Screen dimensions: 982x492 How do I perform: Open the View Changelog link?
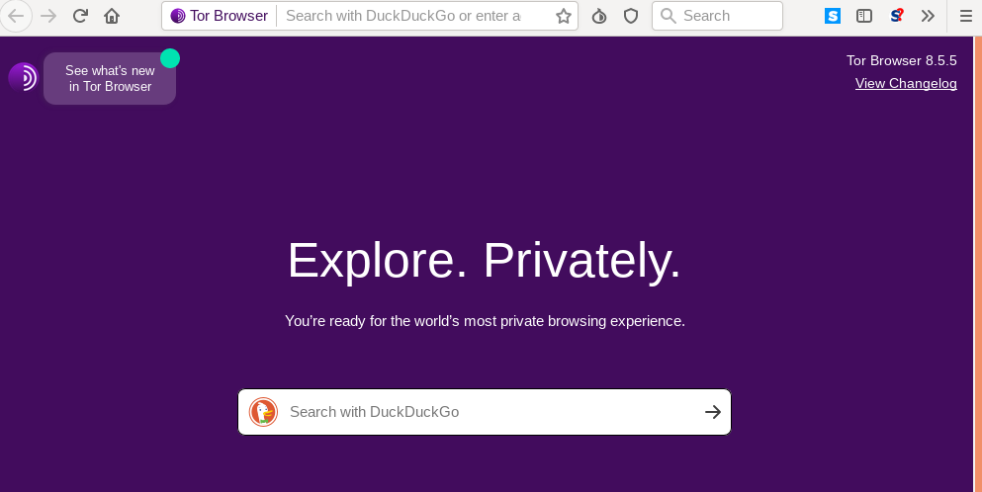click(906, 83)
